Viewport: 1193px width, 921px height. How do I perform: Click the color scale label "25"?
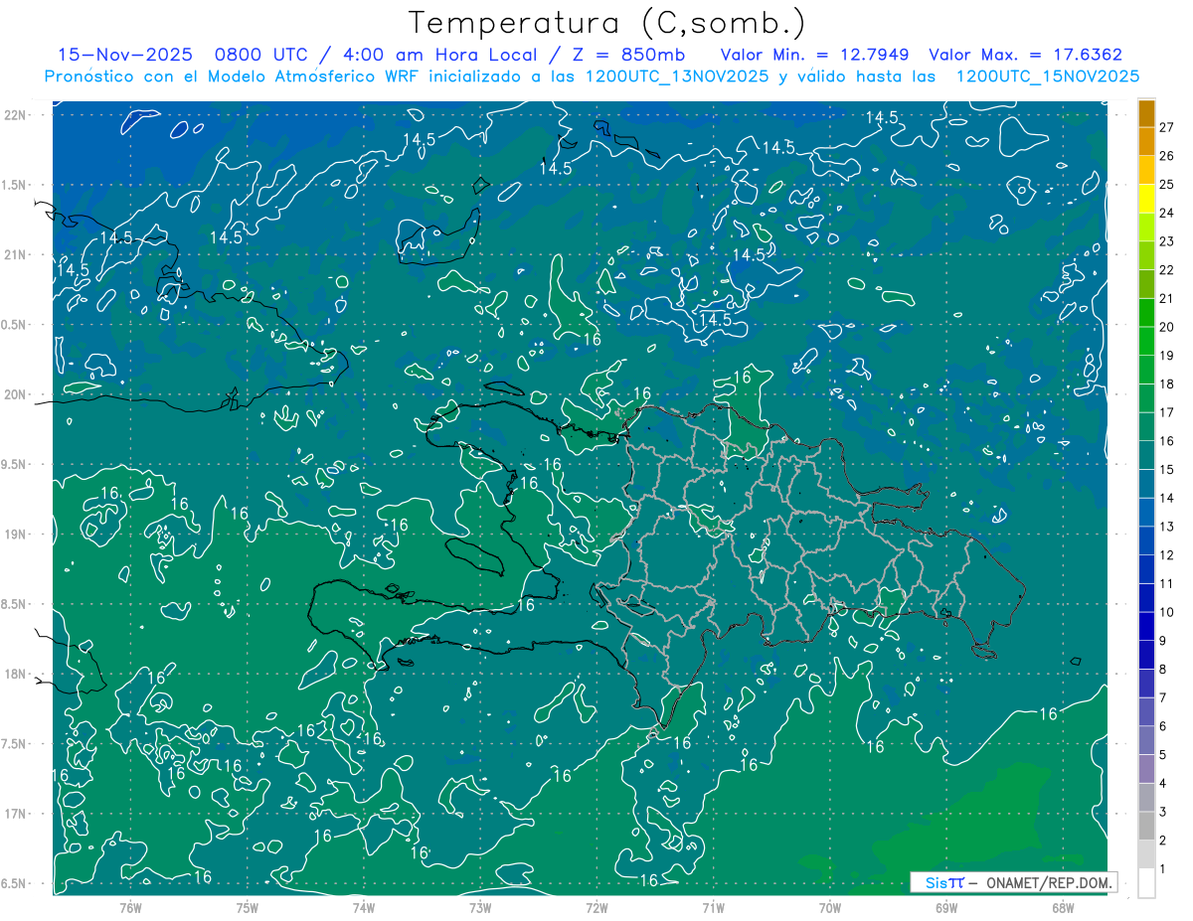pos(1166,185)
